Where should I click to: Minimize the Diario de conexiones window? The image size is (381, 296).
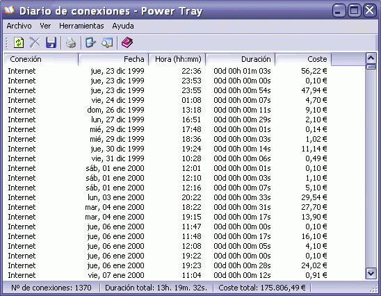339,10
